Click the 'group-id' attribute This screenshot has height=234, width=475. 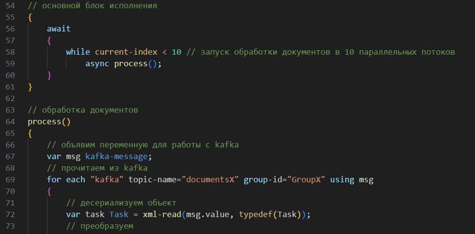263,180
